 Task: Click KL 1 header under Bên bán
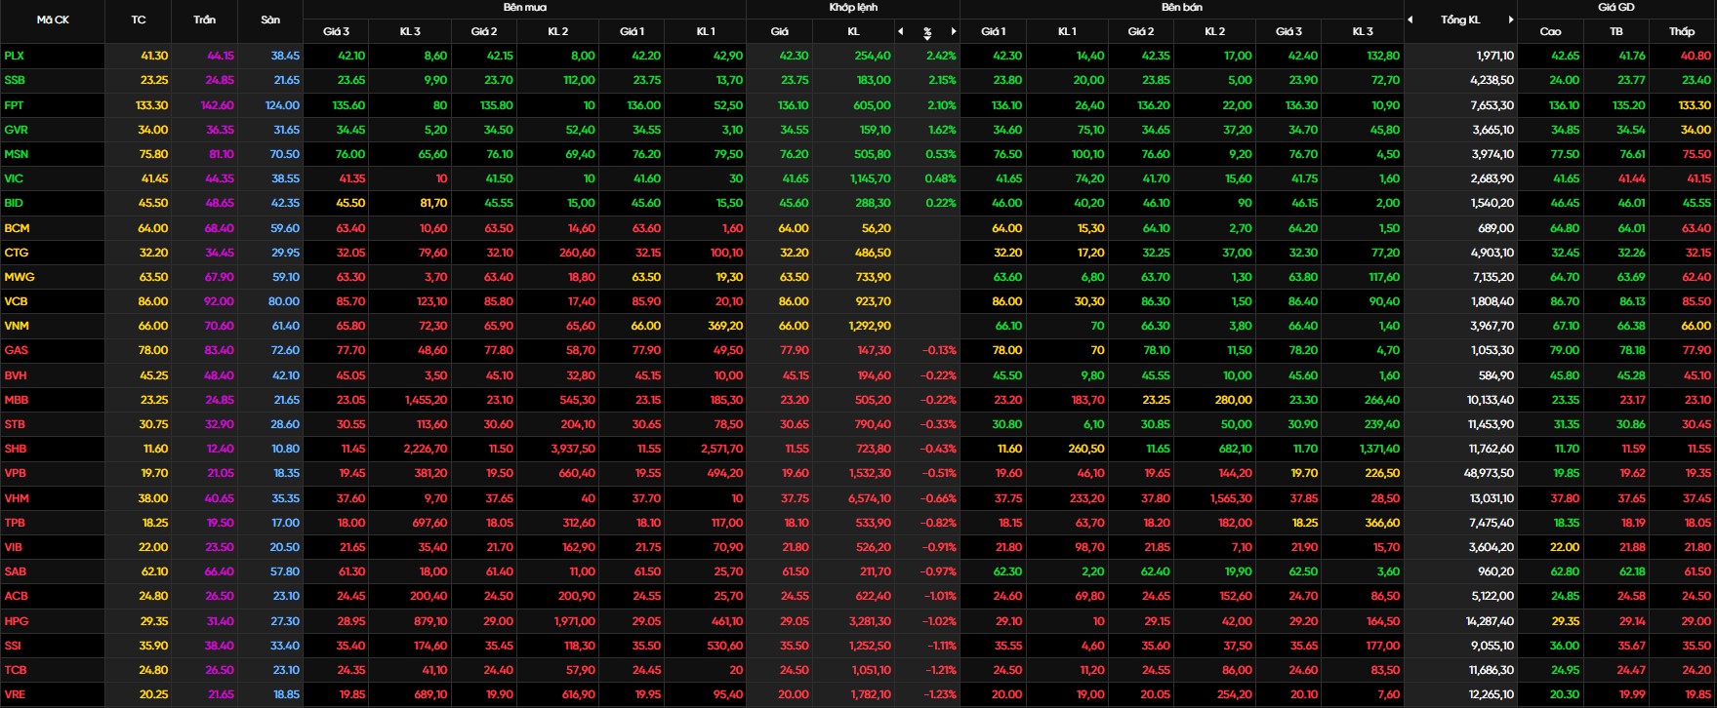point(1067,32)
